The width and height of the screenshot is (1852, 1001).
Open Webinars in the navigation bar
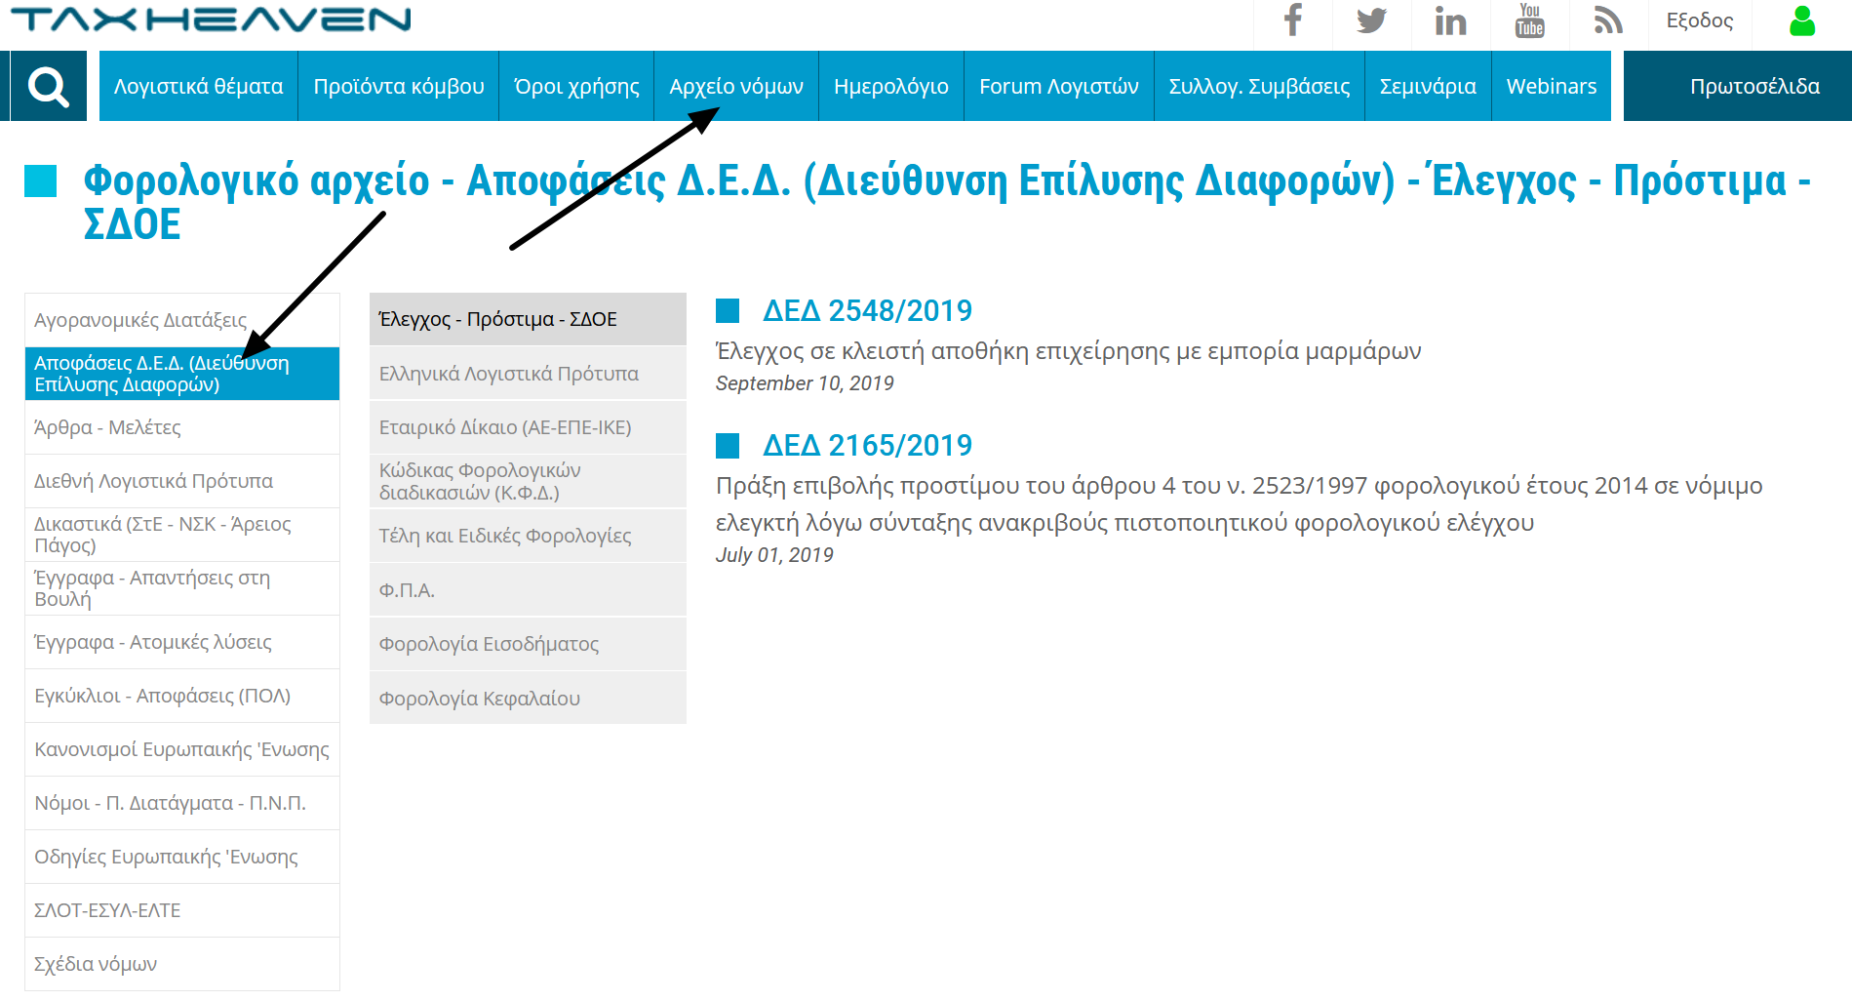click(x=1551, y=87)
